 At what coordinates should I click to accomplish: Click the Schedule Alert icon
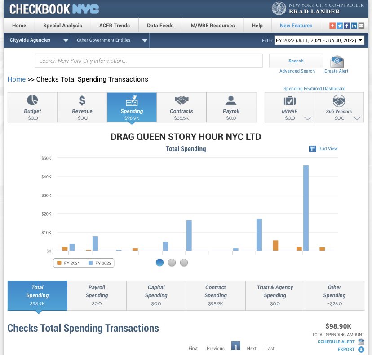[x=361, y=342]
